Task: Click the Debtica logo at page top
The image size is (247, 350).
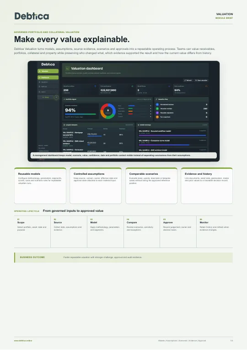Action: pos(32,16)
